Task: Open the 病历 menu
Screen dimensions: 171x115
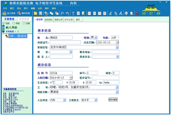Action: pyautogui.click(x=12, y=8)
